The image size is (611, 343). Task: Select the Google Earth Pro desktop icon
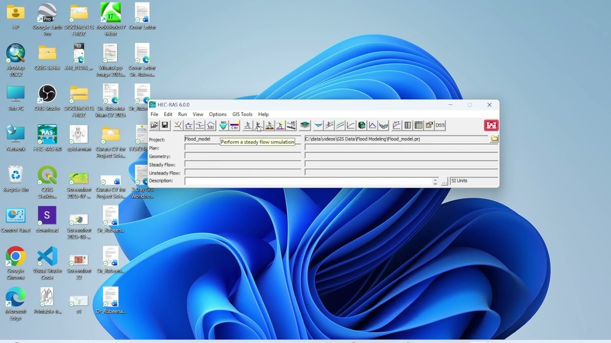47,20
